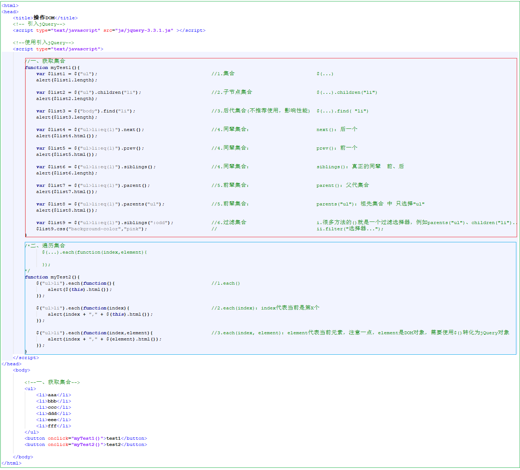Viewport: 520px width, 470px height.
Task: Click the //3.后代集合 comment
Action: [260, 111]
